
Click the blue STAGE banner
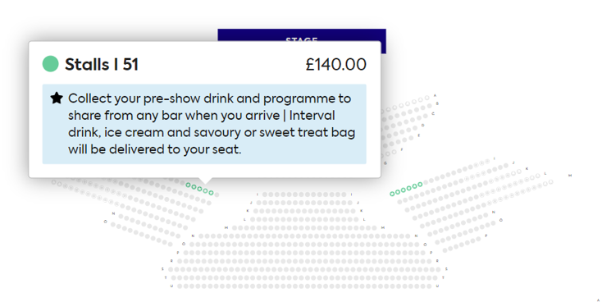click(302, 35)
